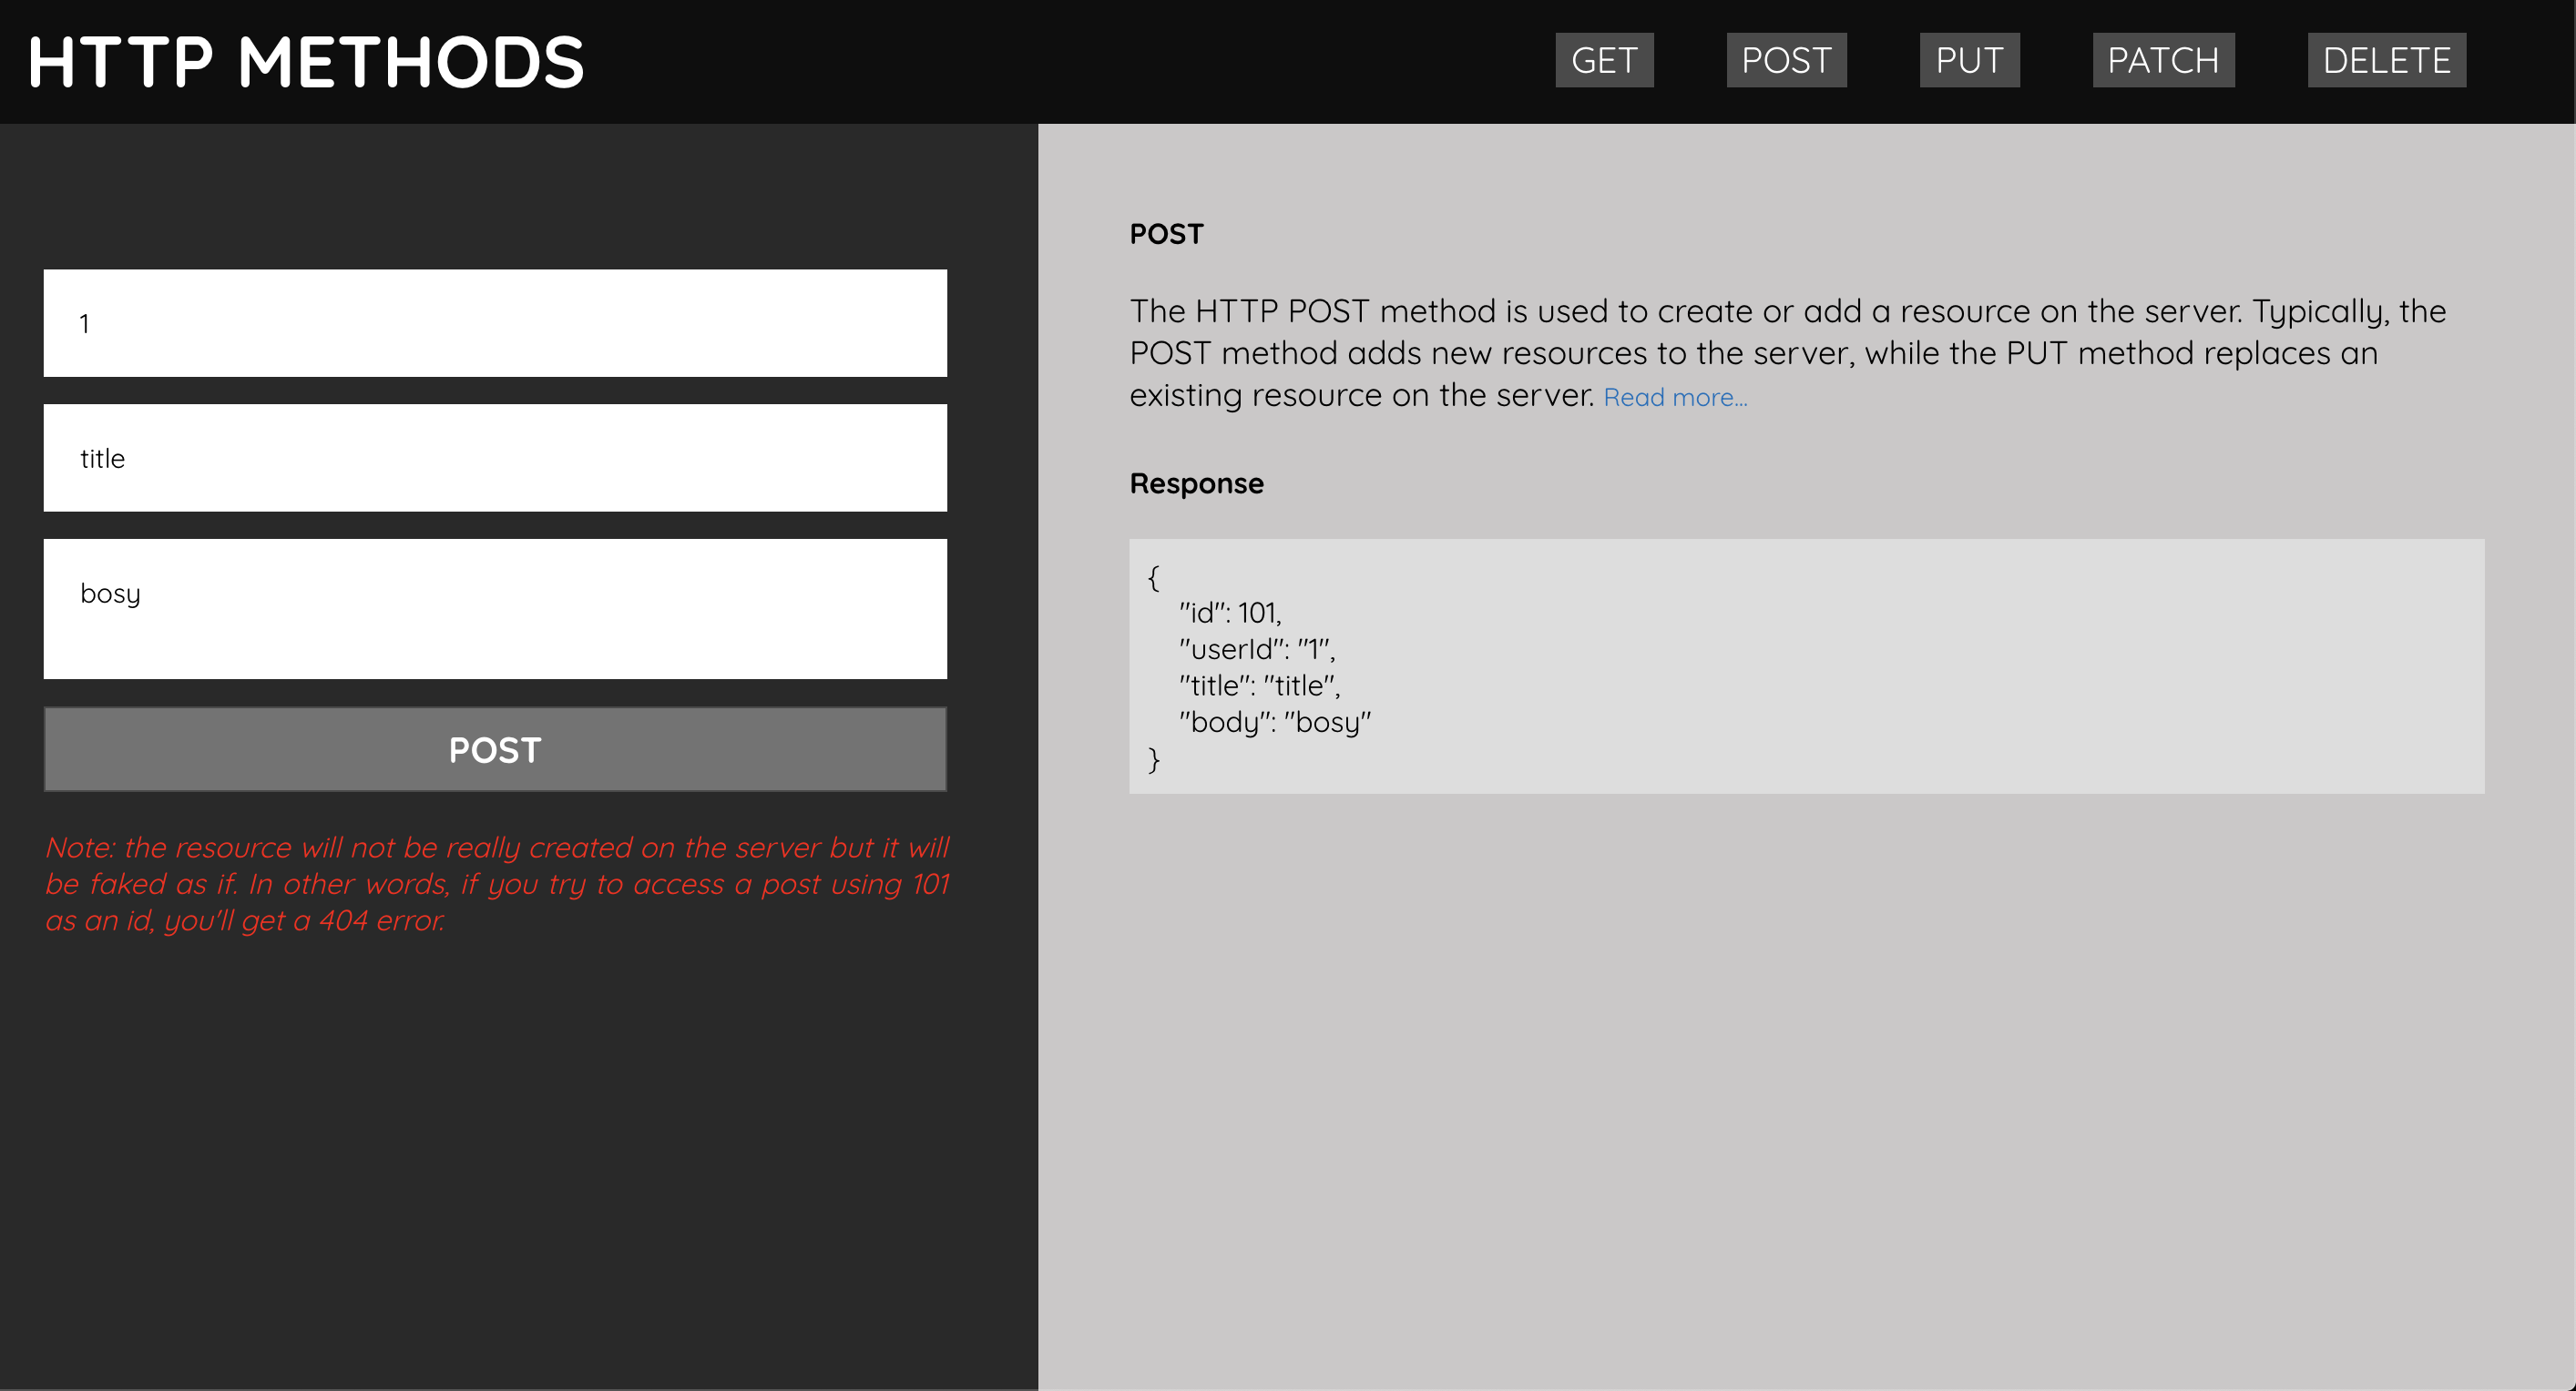Open the PUT method tab
This screenshot has width=2576, height=1391.
(x=1968, y=60)
